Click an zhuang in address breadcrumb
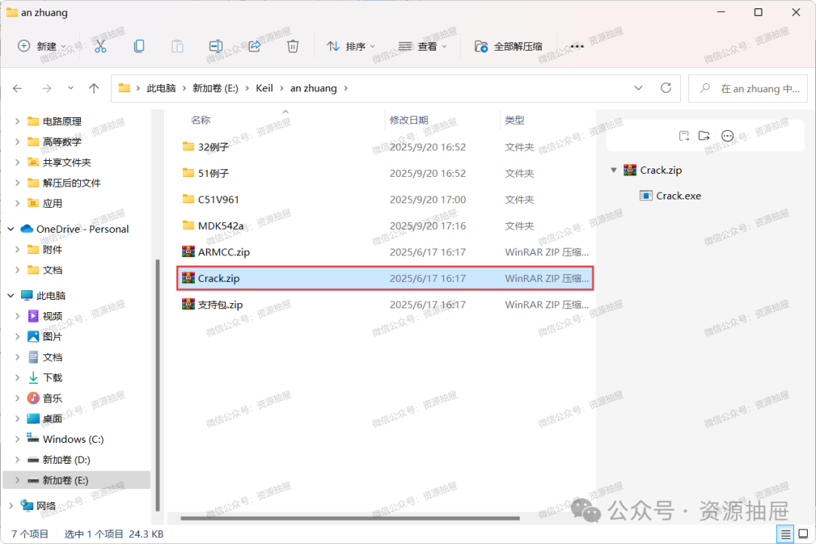 coord(314,88)
